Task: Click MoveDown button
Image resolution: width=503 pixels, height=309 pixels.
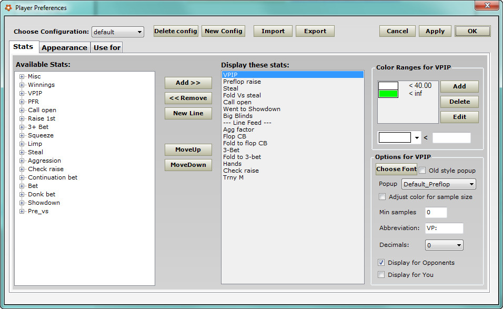Action: tap(188, 165)
